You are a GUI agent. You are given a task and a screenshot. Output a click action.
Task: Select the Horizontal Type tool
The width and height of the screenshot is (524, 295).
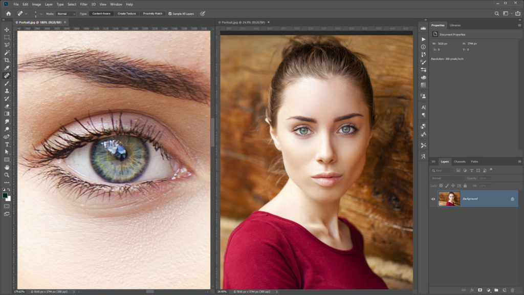point(6,144)
